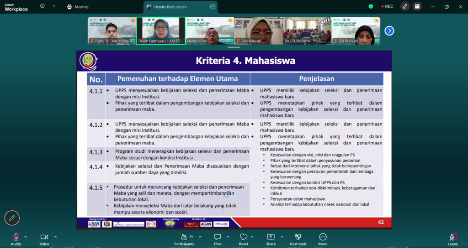
Task: Open the React emoji menu
Action: pos(244,239)
